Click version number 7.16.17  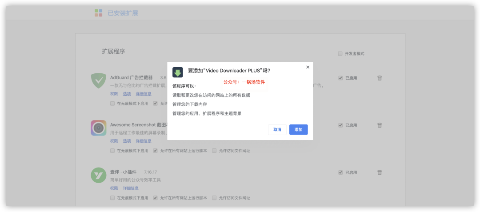click(x=151, y=172)
